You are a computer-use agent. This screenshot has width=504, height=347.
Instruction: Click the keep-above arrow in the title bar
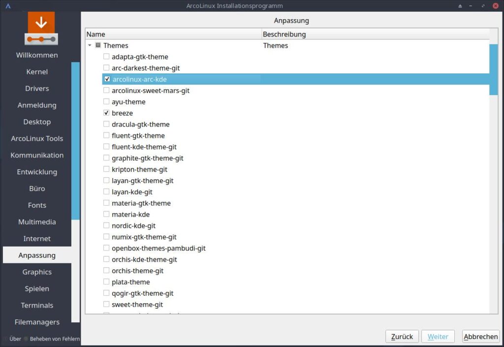point(460,6)
